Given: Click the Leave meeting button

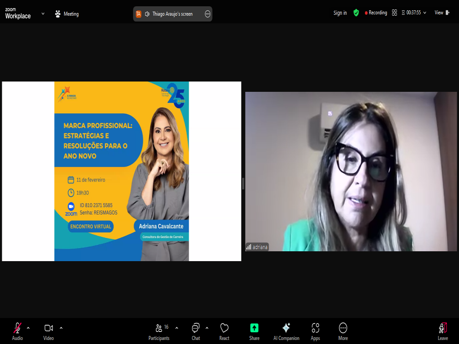Looking at the screenshot, I should pos(443,331).
